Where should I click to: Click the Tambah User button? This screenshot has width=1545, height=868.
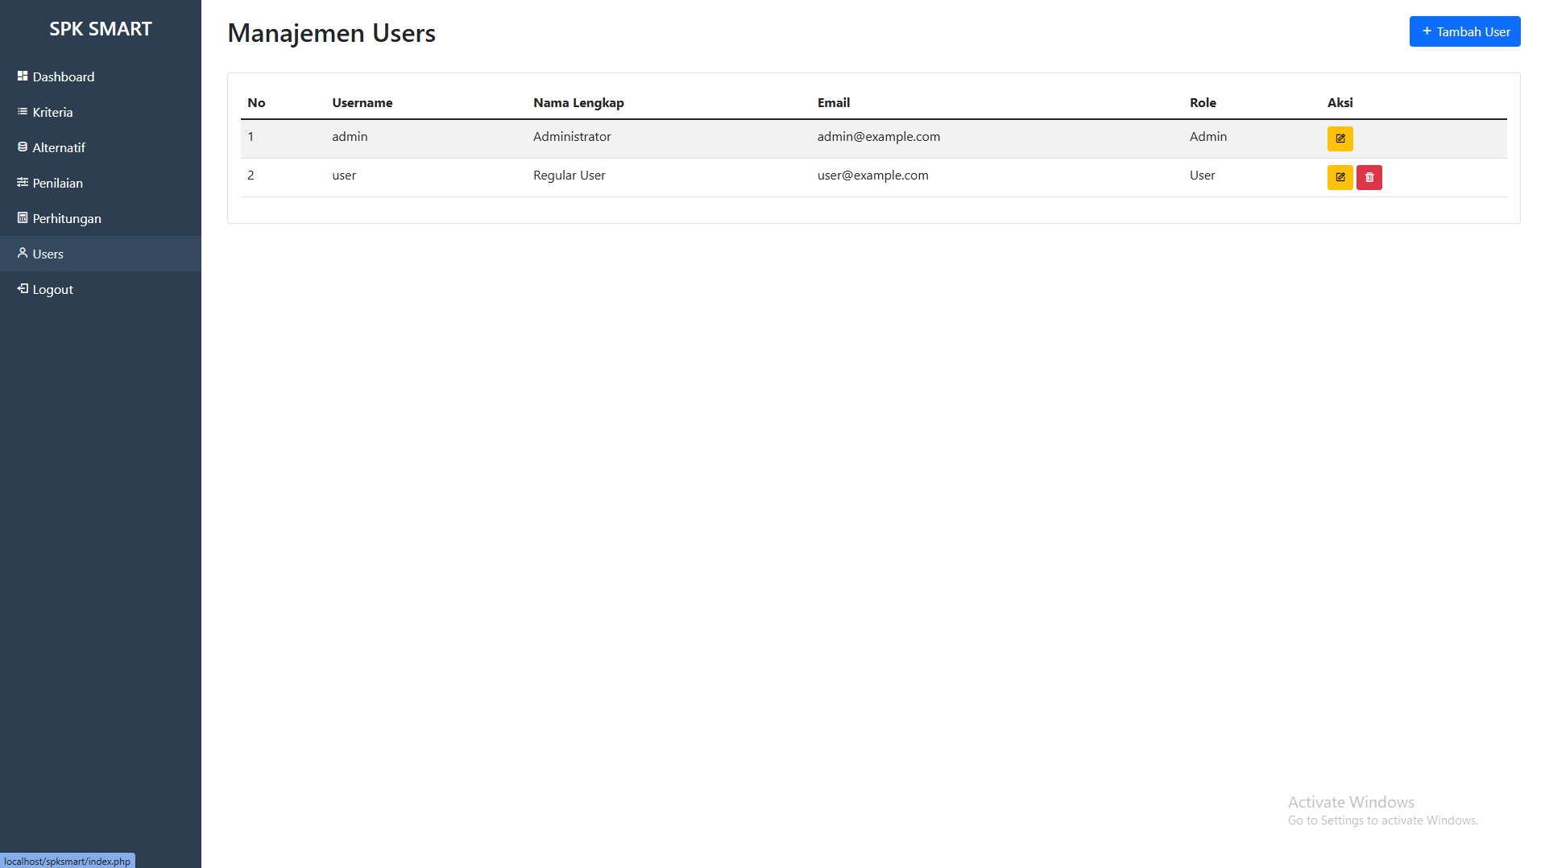coord(1464,31)
